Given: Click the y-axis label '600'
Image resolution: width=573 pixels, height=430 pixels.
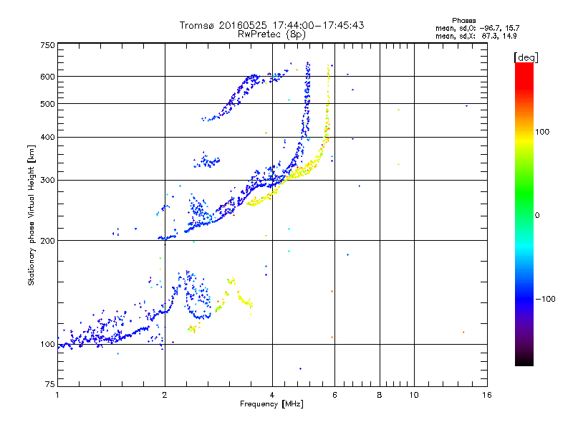Looking at the screenshot, I should [x=47, y=77].
